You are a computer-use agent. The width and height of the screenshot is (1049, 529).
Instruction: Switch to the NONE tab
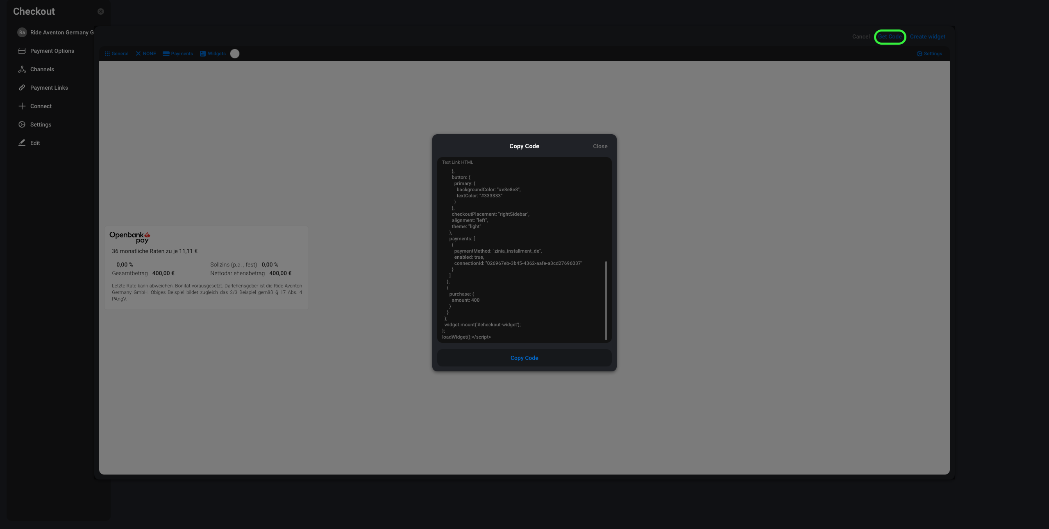[146, 54]
